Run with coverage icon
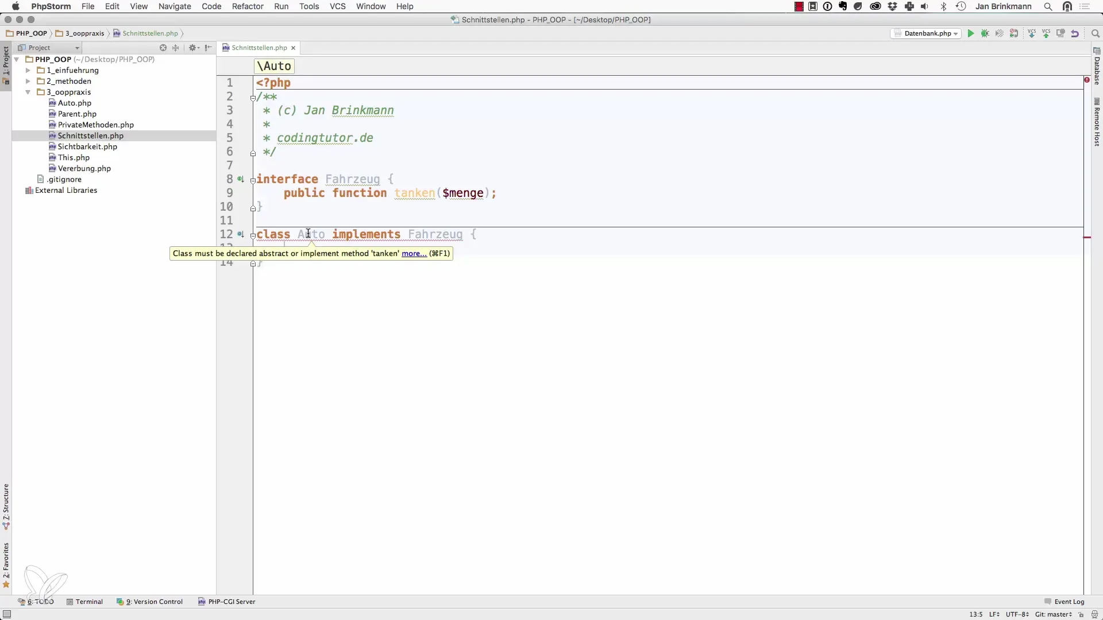1103x620 pixels. 1000,34
